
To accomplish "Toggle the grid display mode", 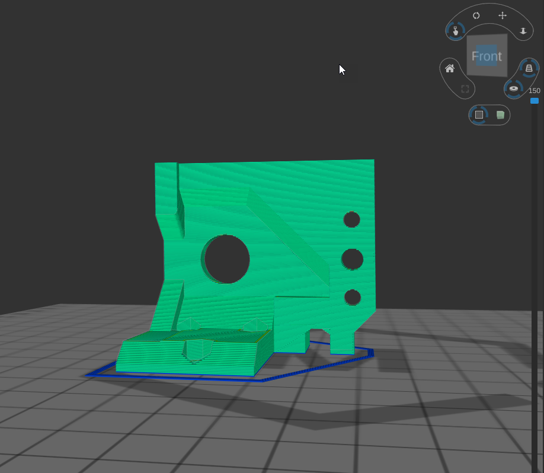I will point(479,114).
